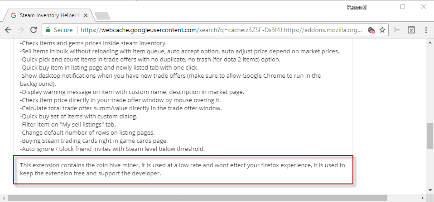Close the Chrome window
Screen dimensions: 434x202
[424, 7]
